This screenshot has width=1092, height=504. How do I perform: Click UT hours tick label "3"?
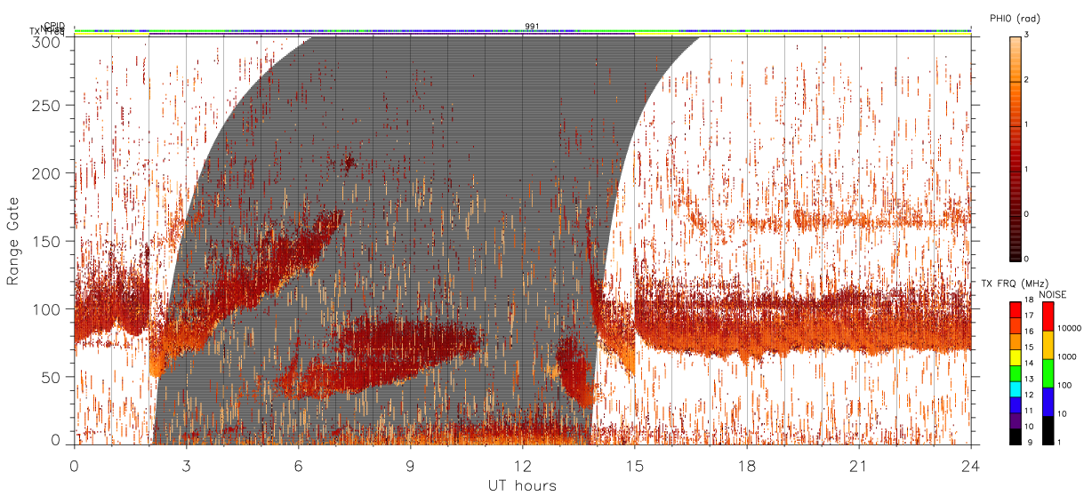[x=186, y=465]
